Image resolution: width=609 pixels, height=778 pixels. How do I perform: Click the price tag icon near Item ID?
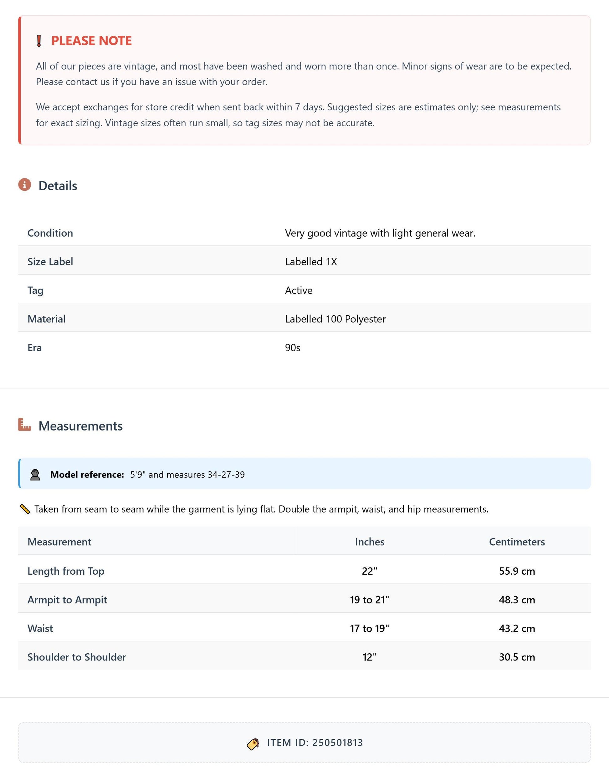(x=253, y=744)
